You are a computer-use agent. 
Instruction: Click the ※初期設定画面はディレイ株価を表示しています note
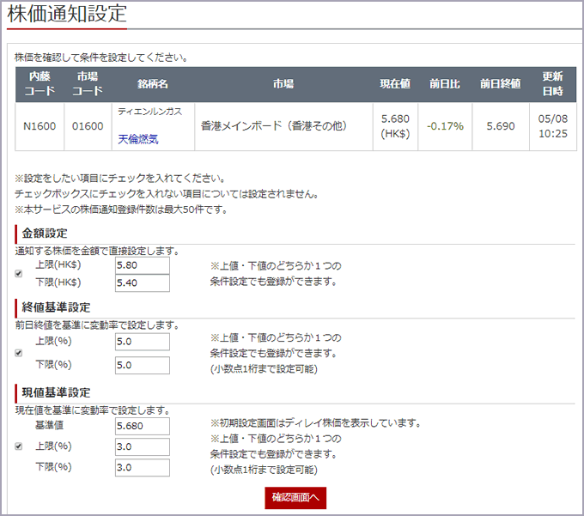coord(316,423)
